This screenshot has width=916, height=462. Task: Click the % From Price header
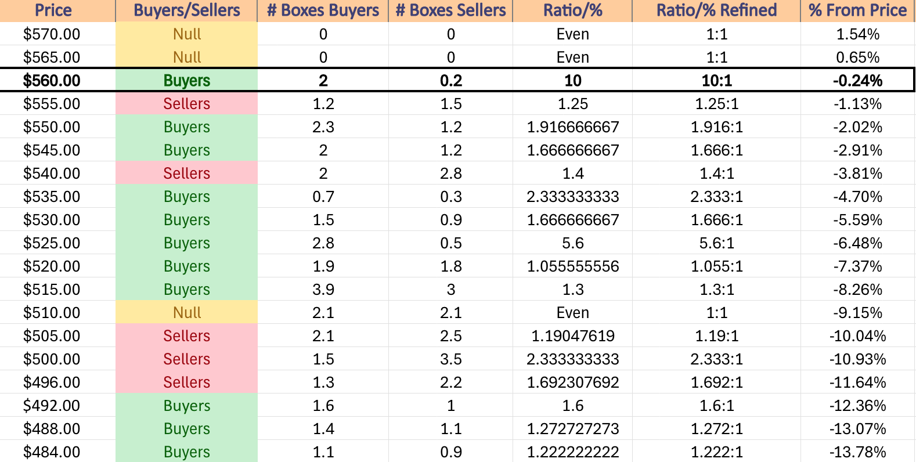point(857,10)
